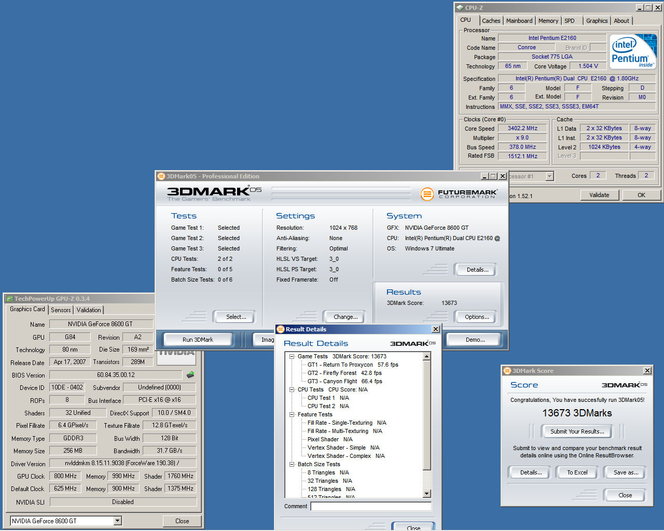
Task: Click the Futuremark logo in the 3DMark05 window
Action: click(459, 194)
